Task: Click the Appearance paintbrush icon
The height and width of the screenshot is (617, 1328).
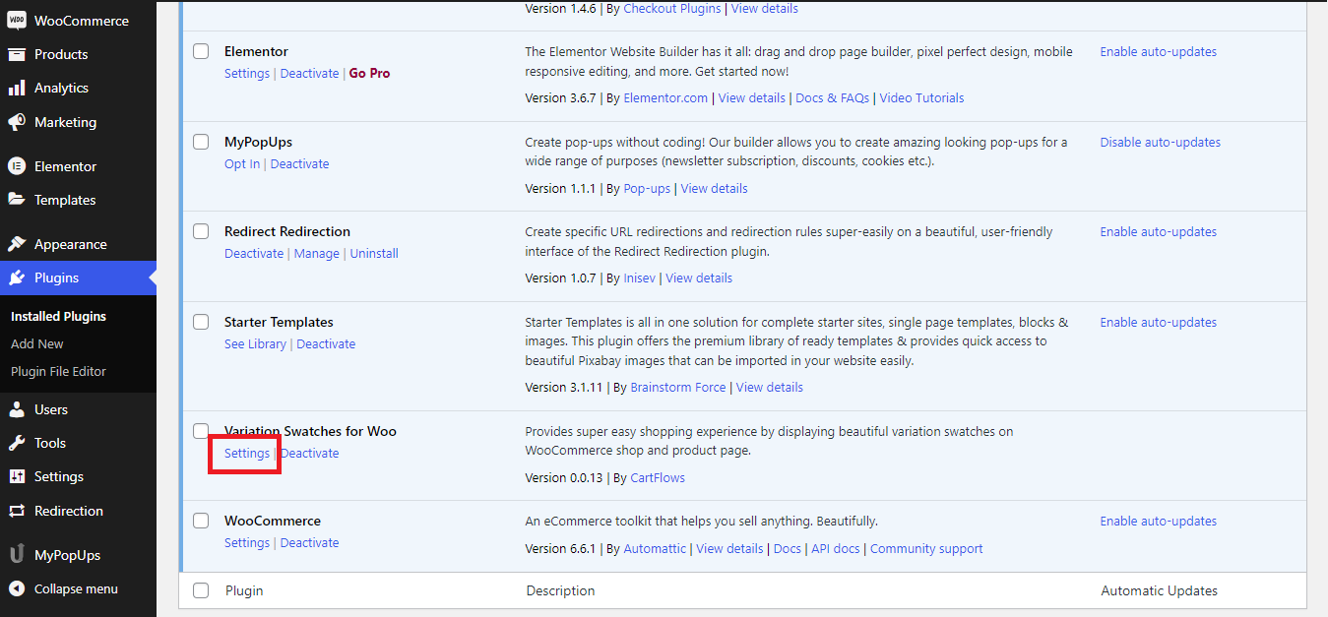Action: (x=17, y=244)
